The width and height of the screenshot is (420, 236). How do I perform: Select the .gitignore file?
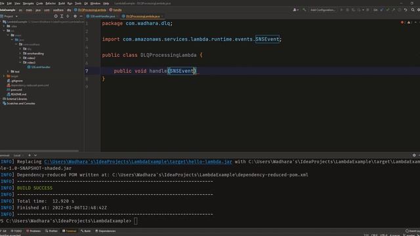tap(15, 81)
